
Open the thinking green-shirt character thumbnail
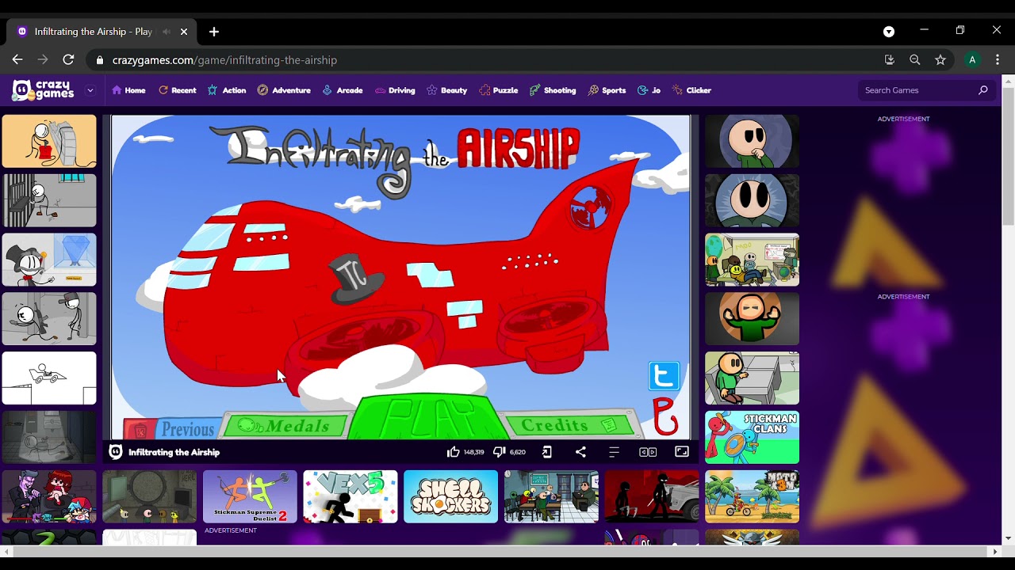point(752,141)
